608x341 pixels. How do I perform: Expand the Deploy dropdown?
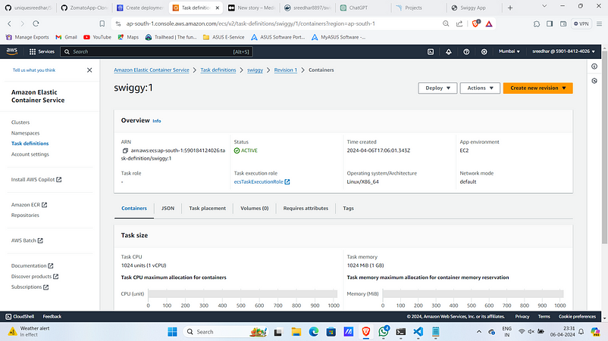tap(437, 88)
